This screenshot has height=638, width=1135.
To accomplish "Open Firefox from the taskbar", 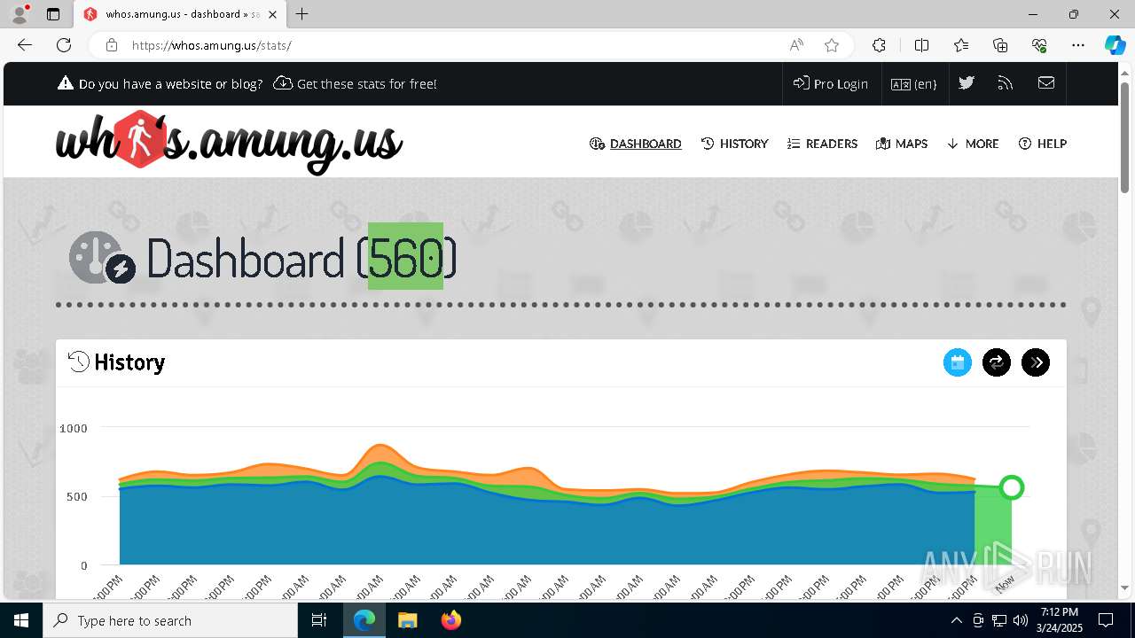I will click(x=451, y=620).
